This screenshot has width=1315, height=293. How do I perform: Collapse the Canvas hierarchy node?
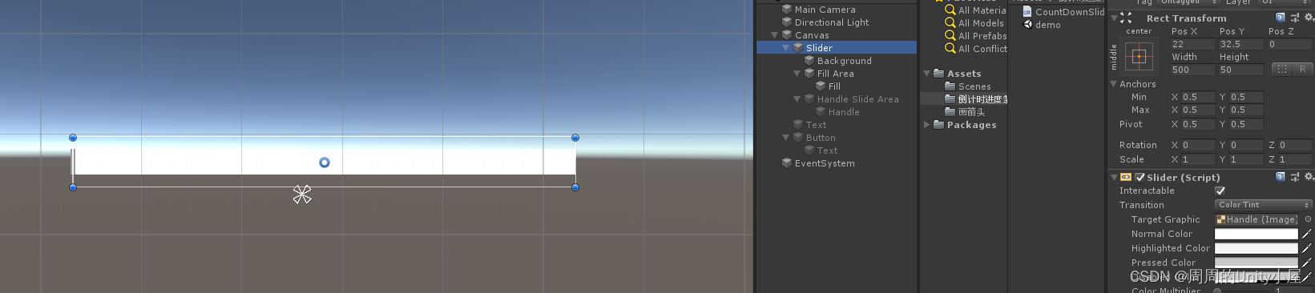[774, 35]
